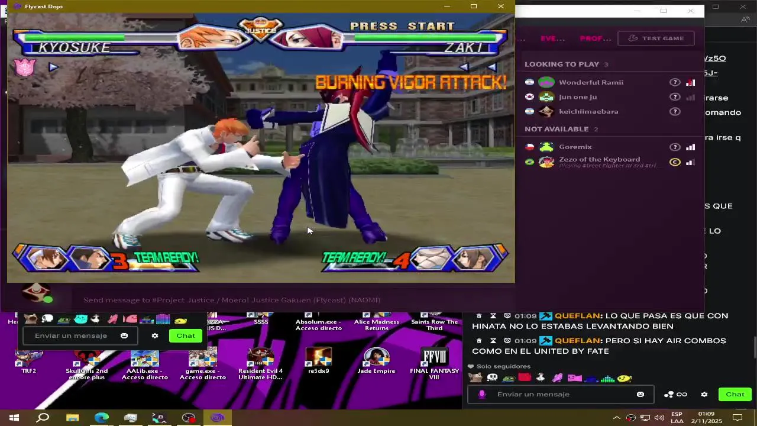Image resolution: width=757 pixels, height=426 pixels.
Task: Open taskbar search
Action: (43, 418)
